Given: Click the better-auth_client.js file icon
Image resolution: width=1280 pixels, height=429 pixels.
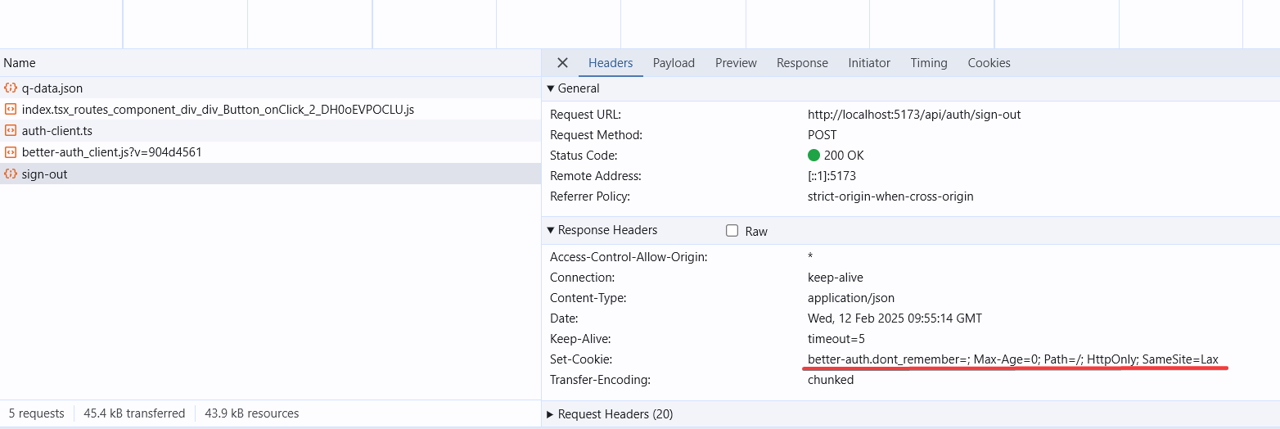Looking at the screenshot, I should pos(11,152).
